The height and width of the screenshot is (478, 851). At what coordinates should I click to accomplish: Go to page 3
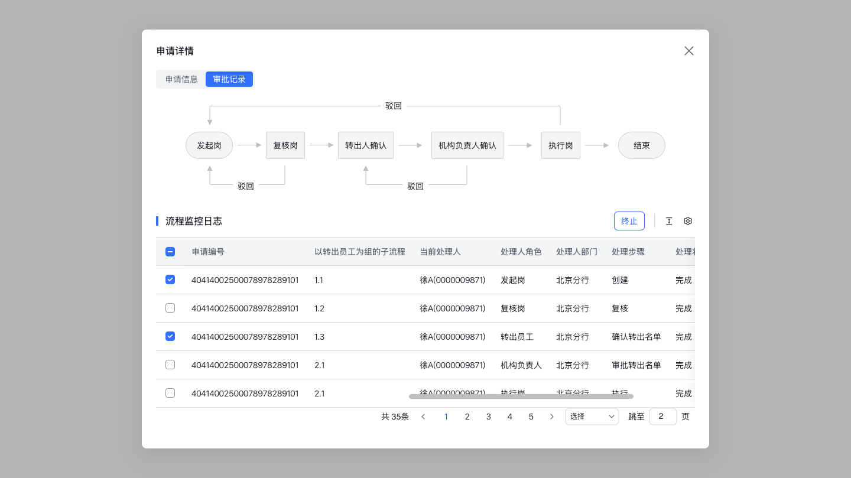pyautogui.click(x=489, y=417)
